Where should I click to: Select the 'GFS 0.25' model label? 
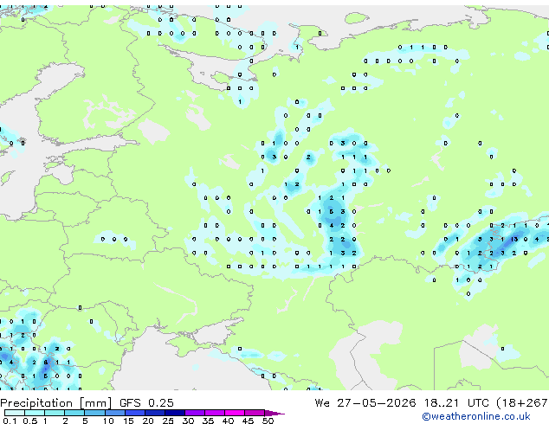[x=146, y=403]
